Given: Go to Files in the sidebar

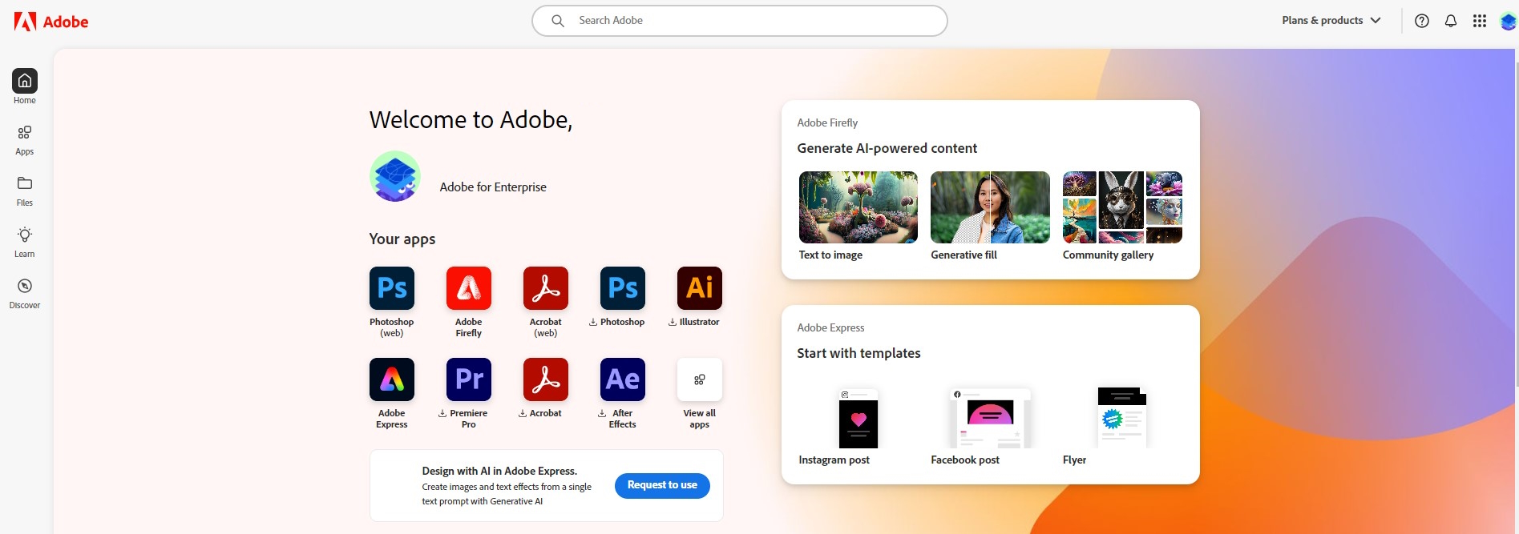Looking at the screenshot, I should [25, 191].
